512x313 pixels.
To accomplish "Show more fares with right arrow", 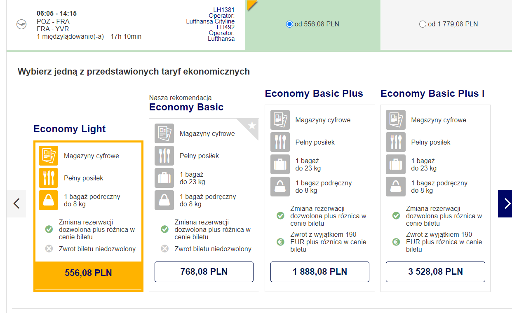I will coord(505,203).
